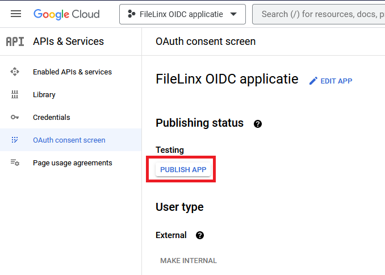The height and width of the screenshot is (275, 385).
Task: Open help for Publishing status
Action: pyautogui.click(x=258, y=124)
